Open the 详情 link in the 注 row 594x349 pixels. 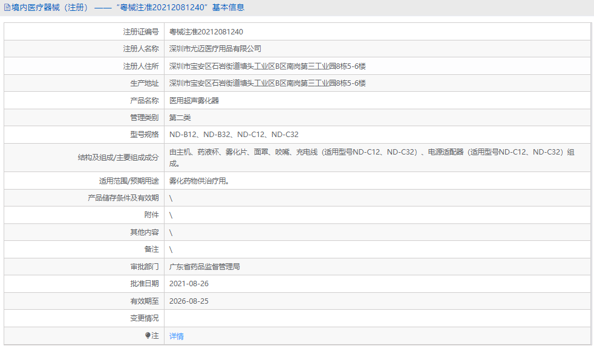(175, 336)
